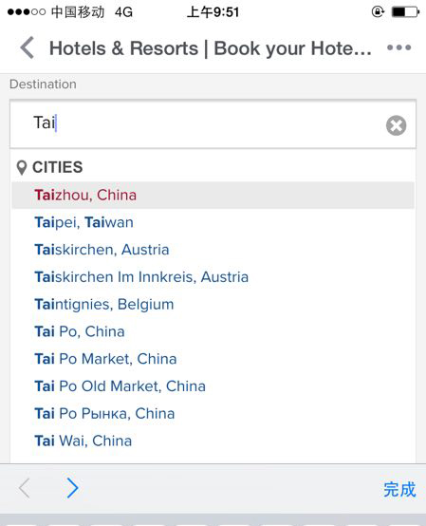Screen dimensions: 426x526
Task: Select Taintignies, Belgium option
Action: [213, 305]
